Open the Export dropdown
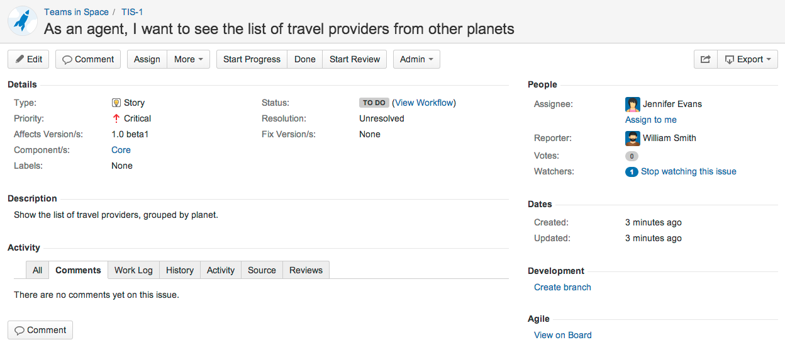Image resolution: width=785 pixels, height=347 pixels. (x=748, y=59)
